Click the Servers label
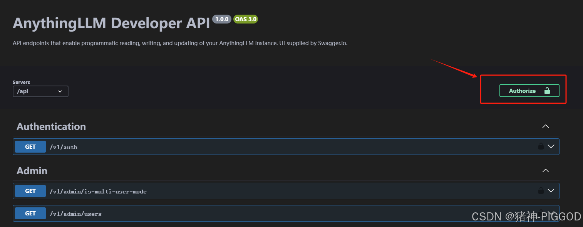583x227 pixels. tap(21, 82)
